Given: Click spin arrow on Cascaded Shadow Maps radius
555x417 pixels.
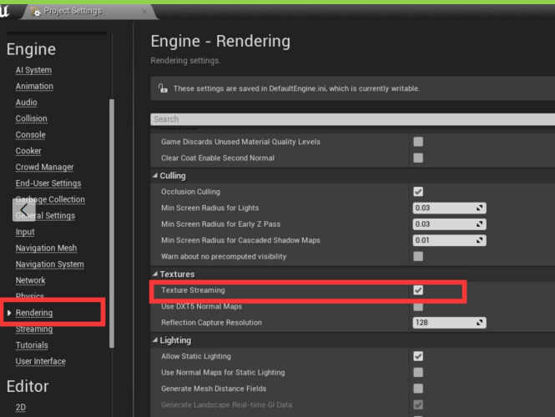Looking at the screenshot, I should [479, 240].
